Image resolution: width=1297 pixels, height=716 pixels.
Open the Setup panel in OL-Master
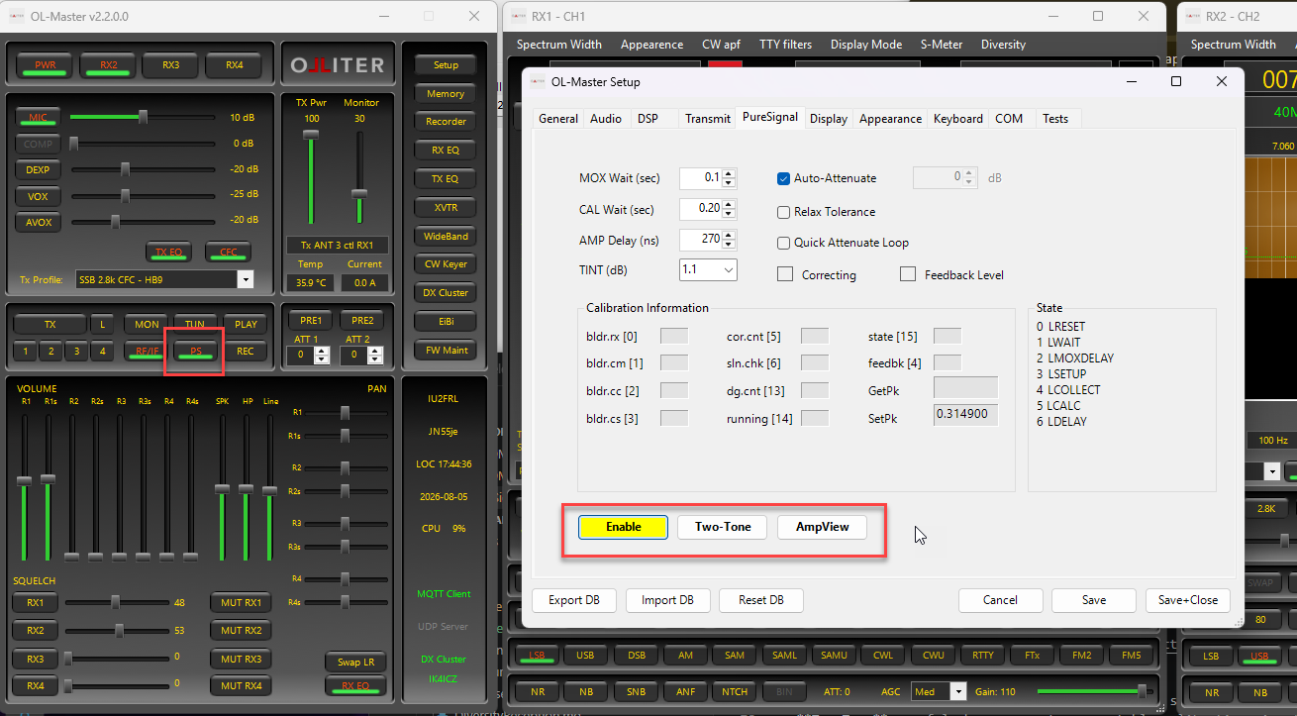pos(446,65)
